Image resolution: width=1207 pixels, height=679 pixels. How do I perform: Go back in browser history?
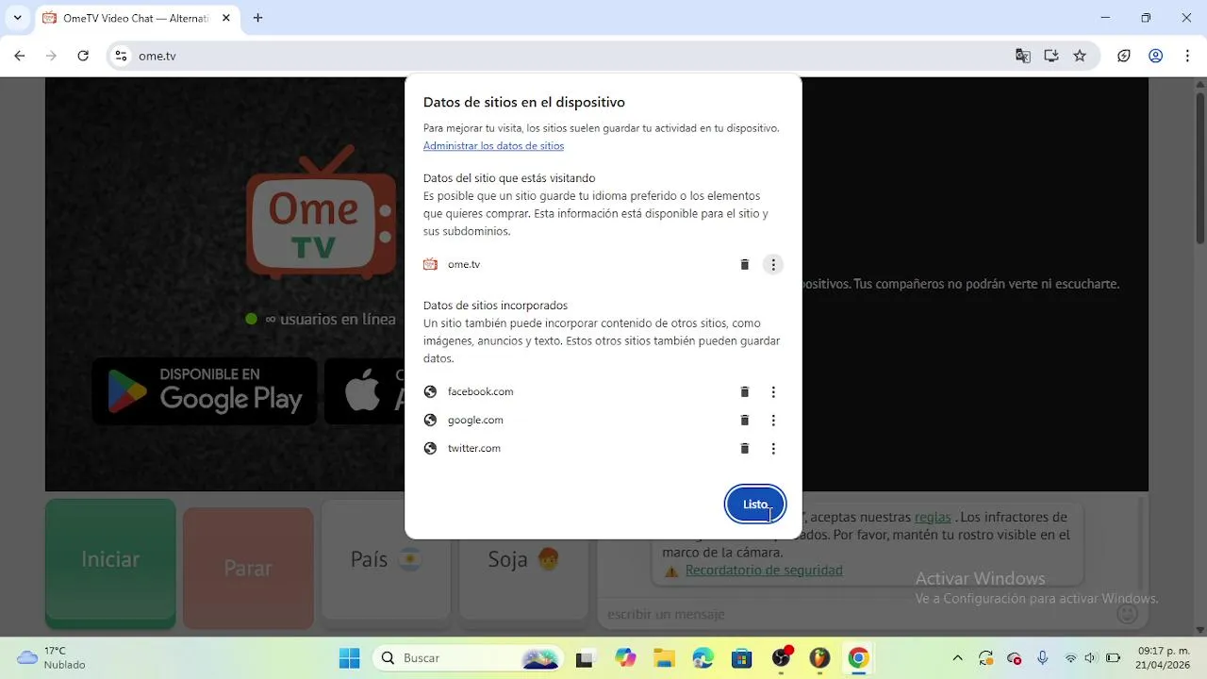(20, 56)
